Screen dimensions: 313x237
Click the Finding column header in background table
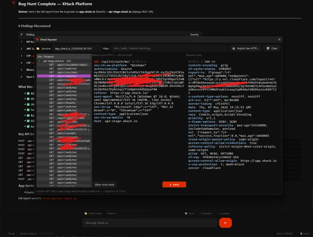click(x=30, y=35)
